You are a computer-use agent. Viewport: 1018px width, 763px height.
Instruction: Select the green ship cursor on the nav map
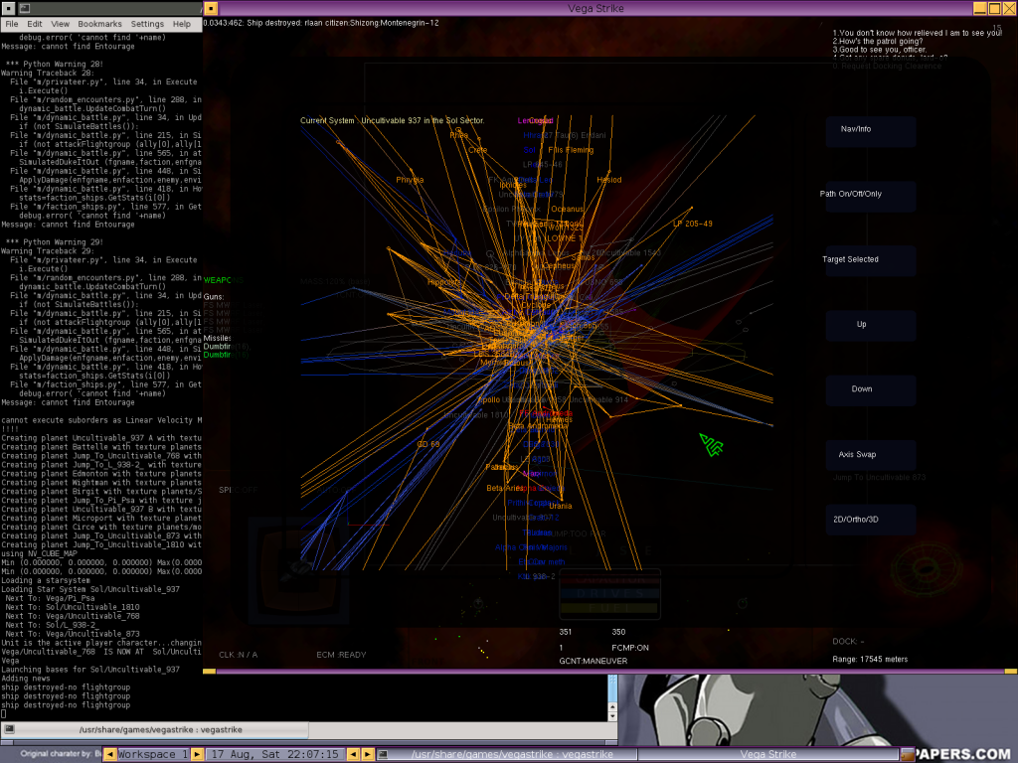712,445
